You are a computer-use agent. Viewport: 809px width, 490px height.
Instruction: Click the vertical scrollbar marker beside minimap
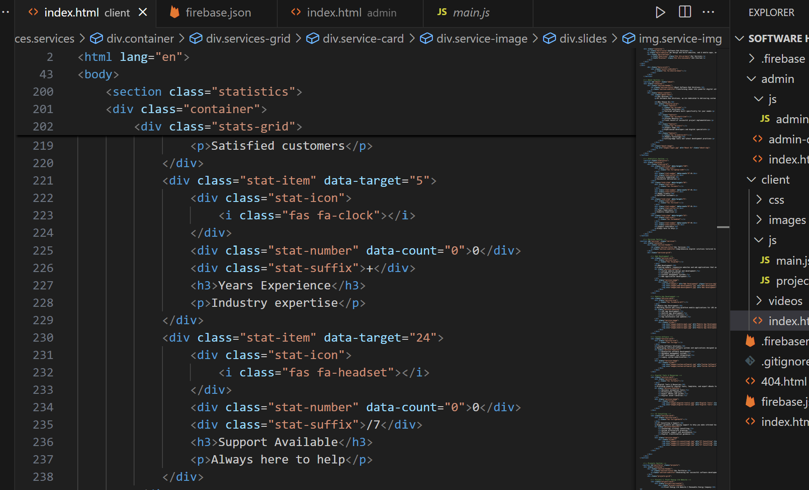(723, 227)
